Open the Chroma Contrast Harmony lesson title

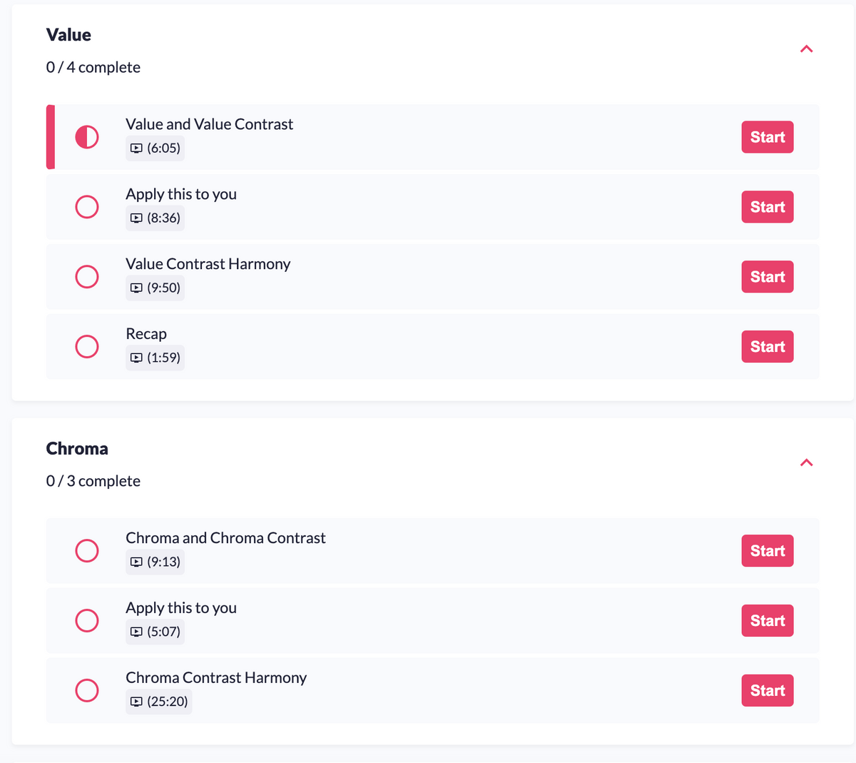(216, 678)
